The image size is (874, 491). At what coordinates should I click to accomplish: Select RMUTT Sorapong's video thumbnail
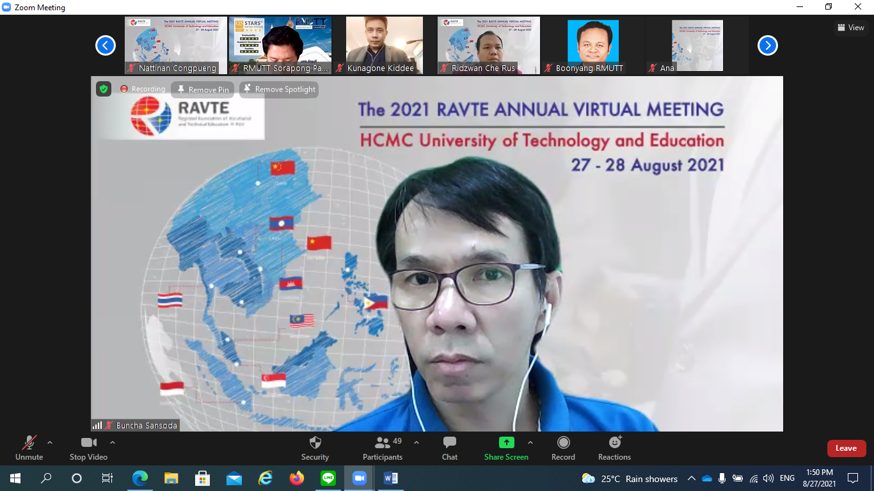[280, 45]
